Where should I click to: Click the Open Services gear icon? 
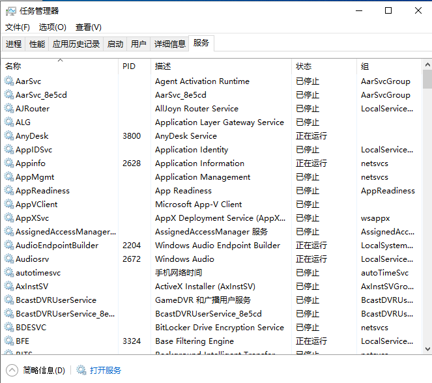tap(81, 370)
